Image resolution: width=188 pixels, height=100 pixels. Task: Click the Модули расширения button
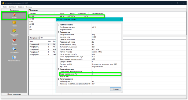tap(14, 94)
